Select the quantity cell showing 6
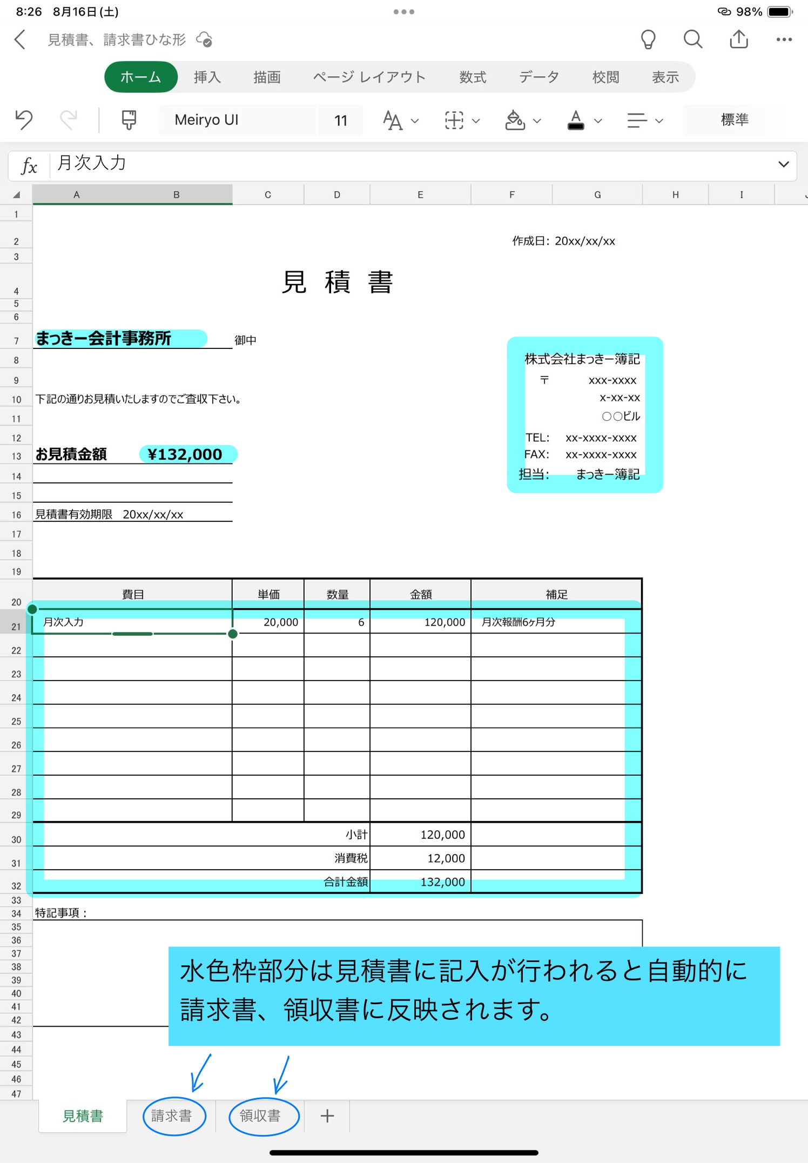The height and width of the screenshot is (1163, 808). (337, 622)
